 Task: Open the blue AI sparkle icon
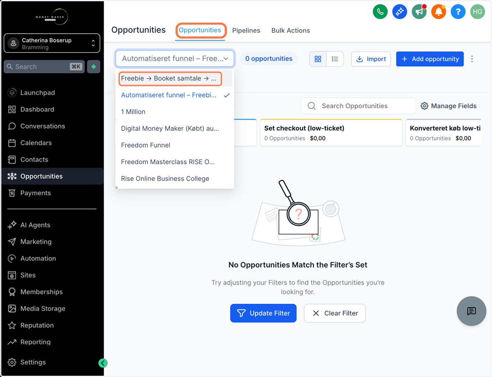399,12
